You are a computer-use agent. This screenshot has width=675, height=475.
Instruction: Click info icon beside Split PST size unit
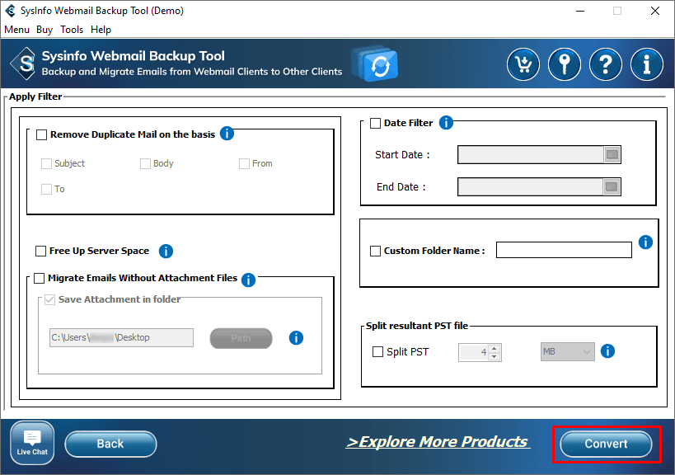607,351
